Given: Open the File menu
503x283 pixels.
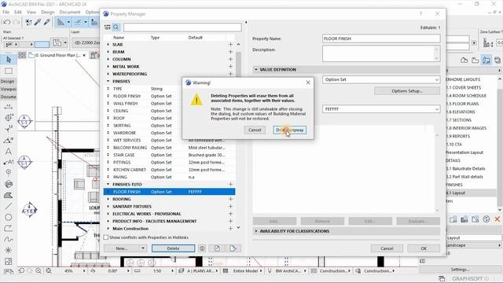Looking at the screenshot, I should [6, 13].
